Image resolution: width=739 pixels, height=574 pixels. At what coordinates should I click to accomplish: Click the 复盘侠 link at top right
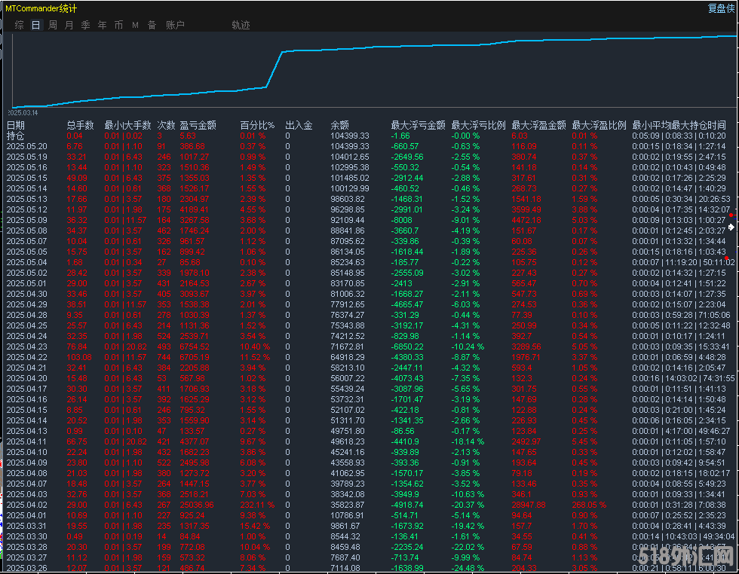coord(721,8)
